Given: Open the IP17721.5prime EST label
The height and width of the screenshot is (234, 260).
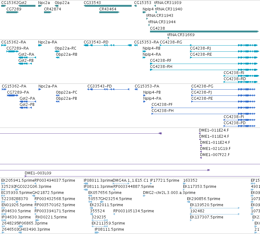Looking at the screenshot, I should 165,180.
